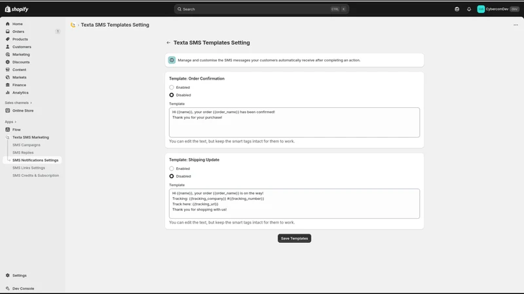Click the Discounts icon
This screenshot has width=524, height=294.
point(8,62)
